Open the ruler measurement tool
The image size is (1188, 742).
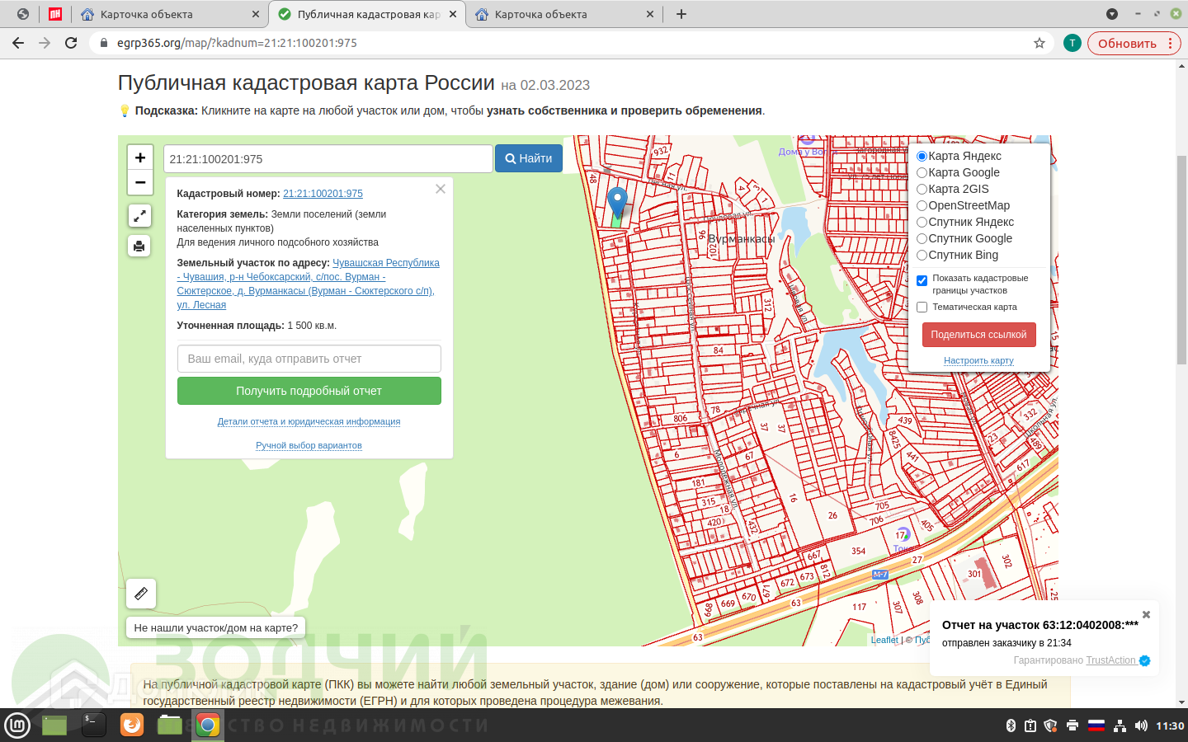point(141,594)
